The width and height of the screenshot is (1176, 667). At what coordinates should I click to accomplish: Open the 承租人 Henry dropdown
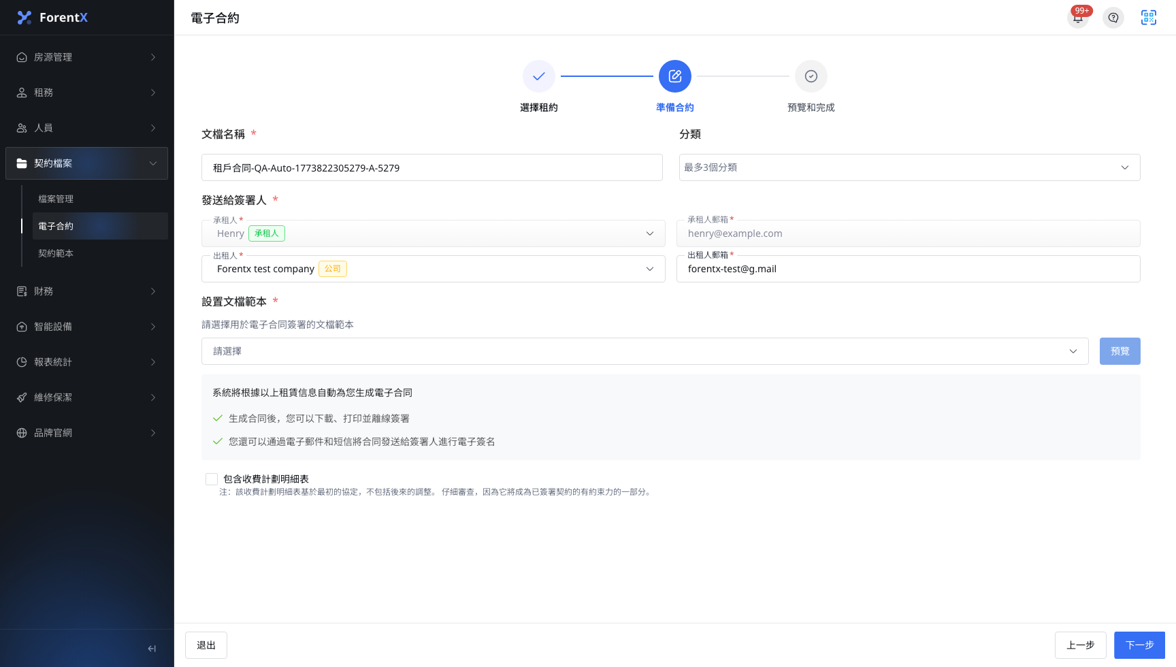434,233
